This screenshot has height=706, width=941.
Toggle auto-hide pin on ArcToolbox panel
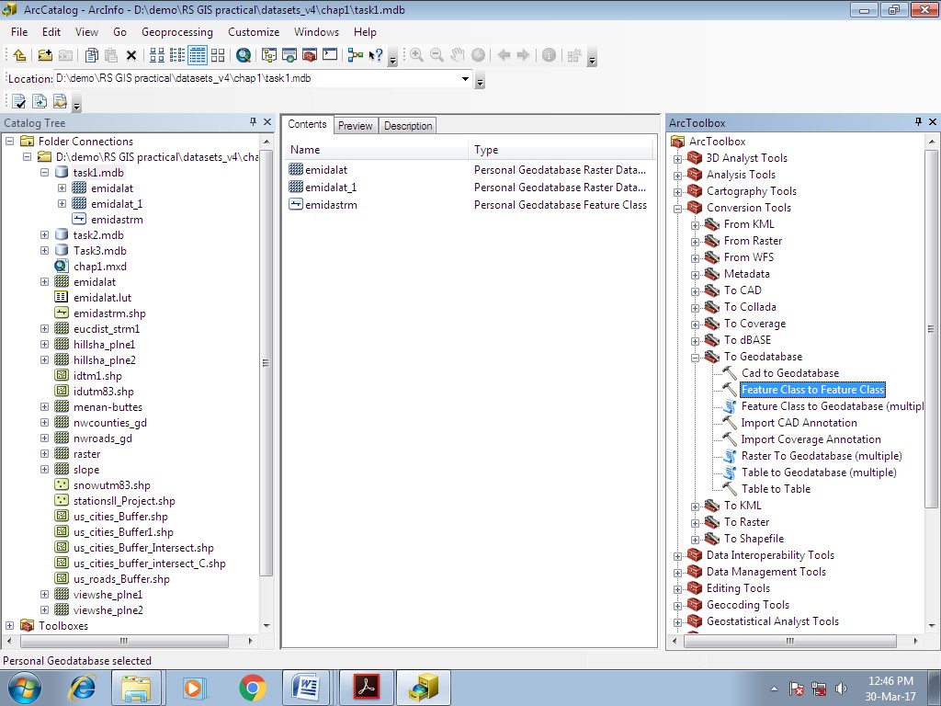(x=918, y=122)
